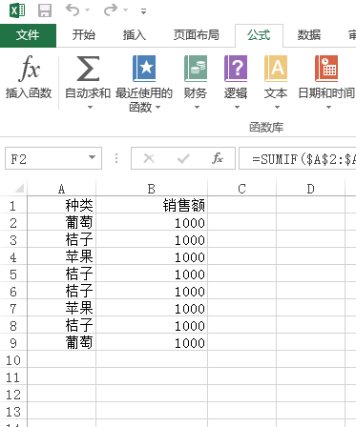This screenshot has width=356, height=427.
Task: Click cell A8 containing 桔子
Action: (x=62, y=325)
